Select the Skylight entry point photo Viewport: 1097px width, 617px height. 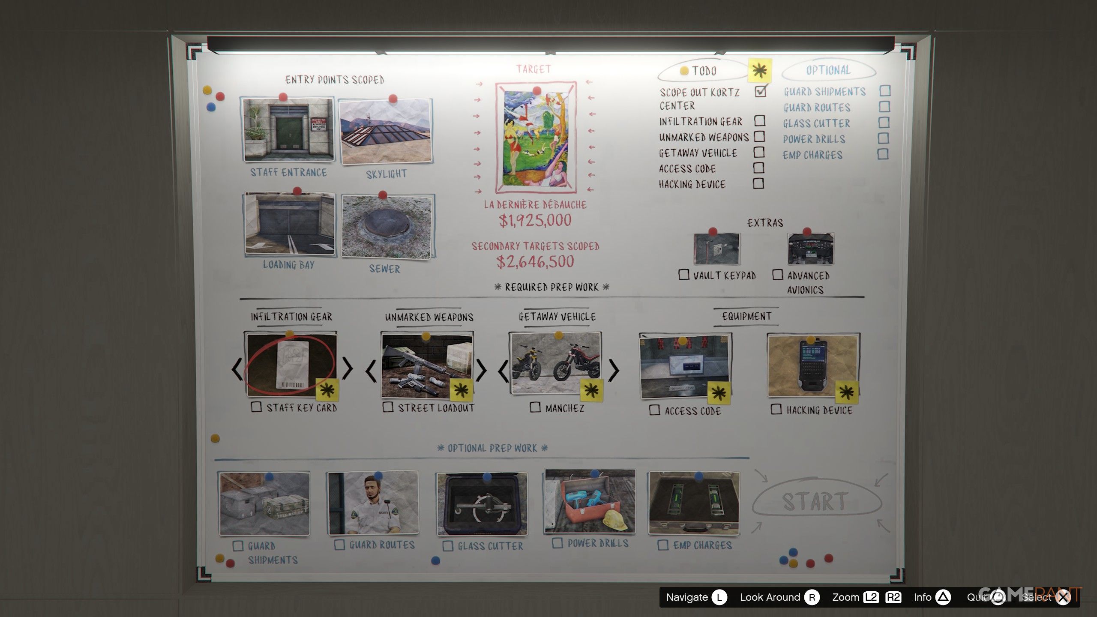(x=386, y=132)
